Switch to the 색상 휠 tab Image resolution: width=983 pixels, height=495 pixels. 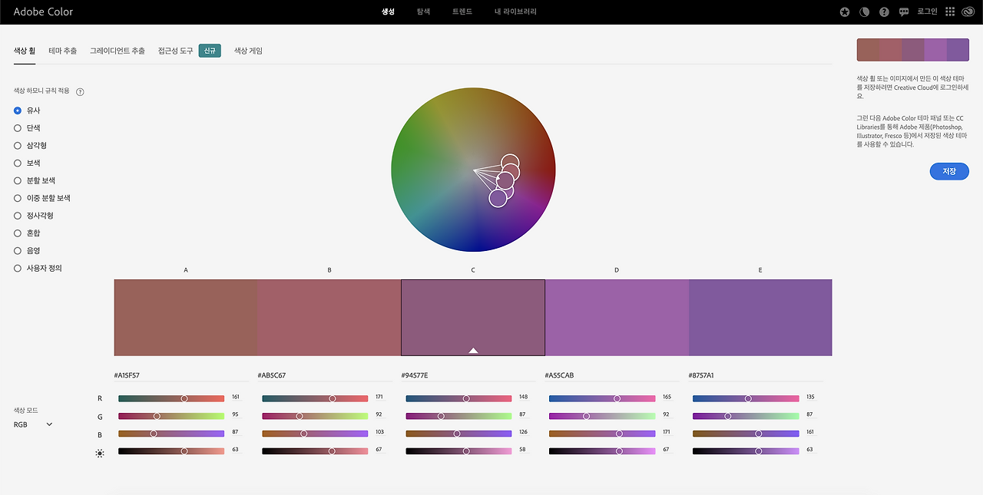pyautogui.click(x=25, y=51)
